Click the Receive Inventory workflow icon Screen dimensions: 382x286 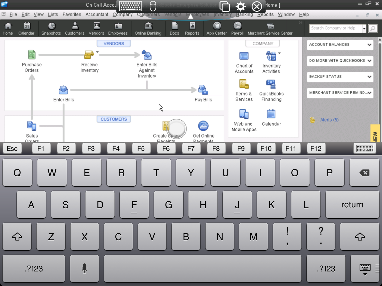tap(89, 54)
